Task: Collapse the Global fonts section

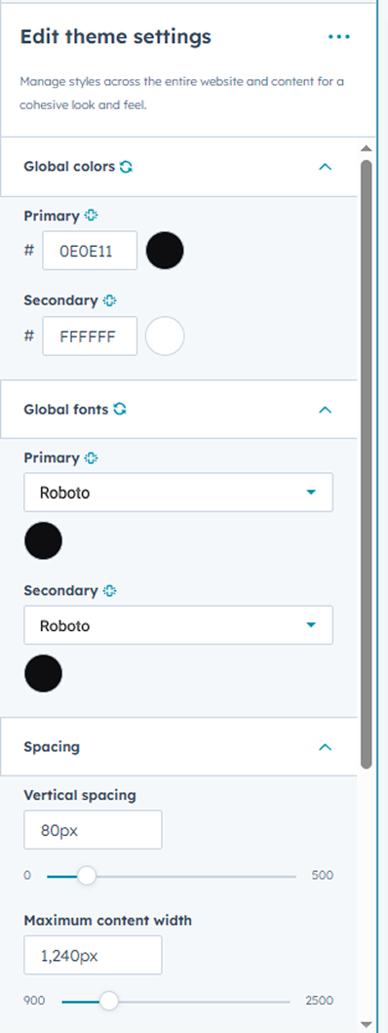Action: pyautogui.click(x=325, y=410)
